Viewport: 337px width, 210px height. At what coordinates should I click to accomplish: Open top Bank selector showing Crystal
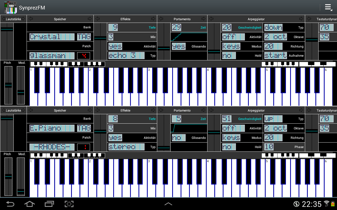click(x=52, y=37)
